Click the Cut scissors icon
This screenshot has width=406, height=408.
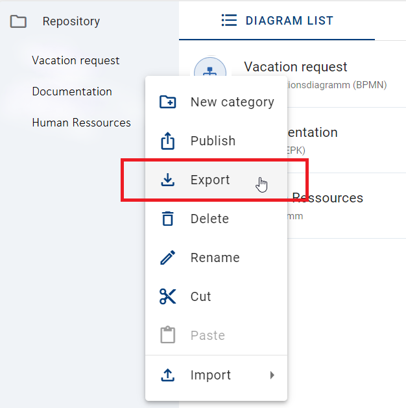click(x=168, y=296)
